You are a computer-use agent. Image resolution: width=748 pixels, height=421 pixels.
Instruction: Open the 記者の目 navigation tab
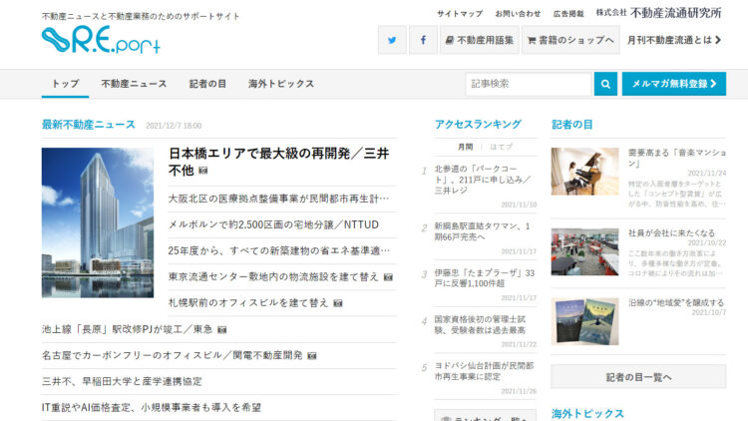tap(208, 84)
